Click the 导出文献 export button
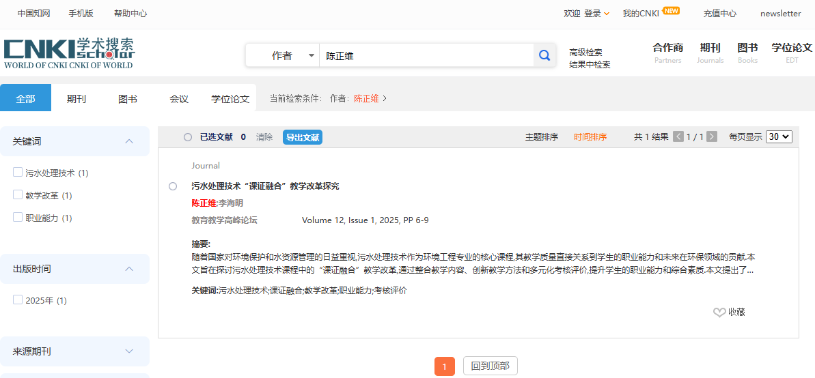This screenshot has height=378, width=815. [303, 137]
